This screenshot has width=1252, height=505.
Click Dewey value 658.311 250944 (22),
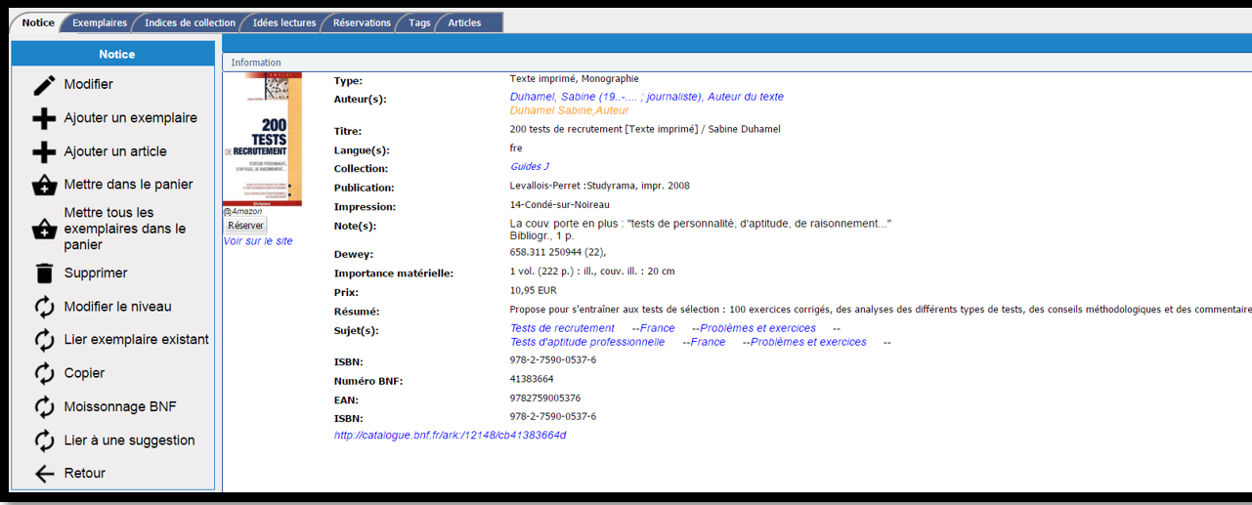click(x=558, y=253)
